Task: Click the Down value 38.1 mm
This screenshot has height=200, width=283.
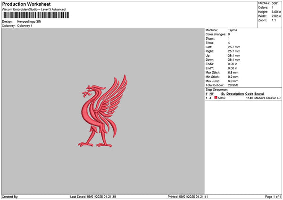Action: coord(234,60)
